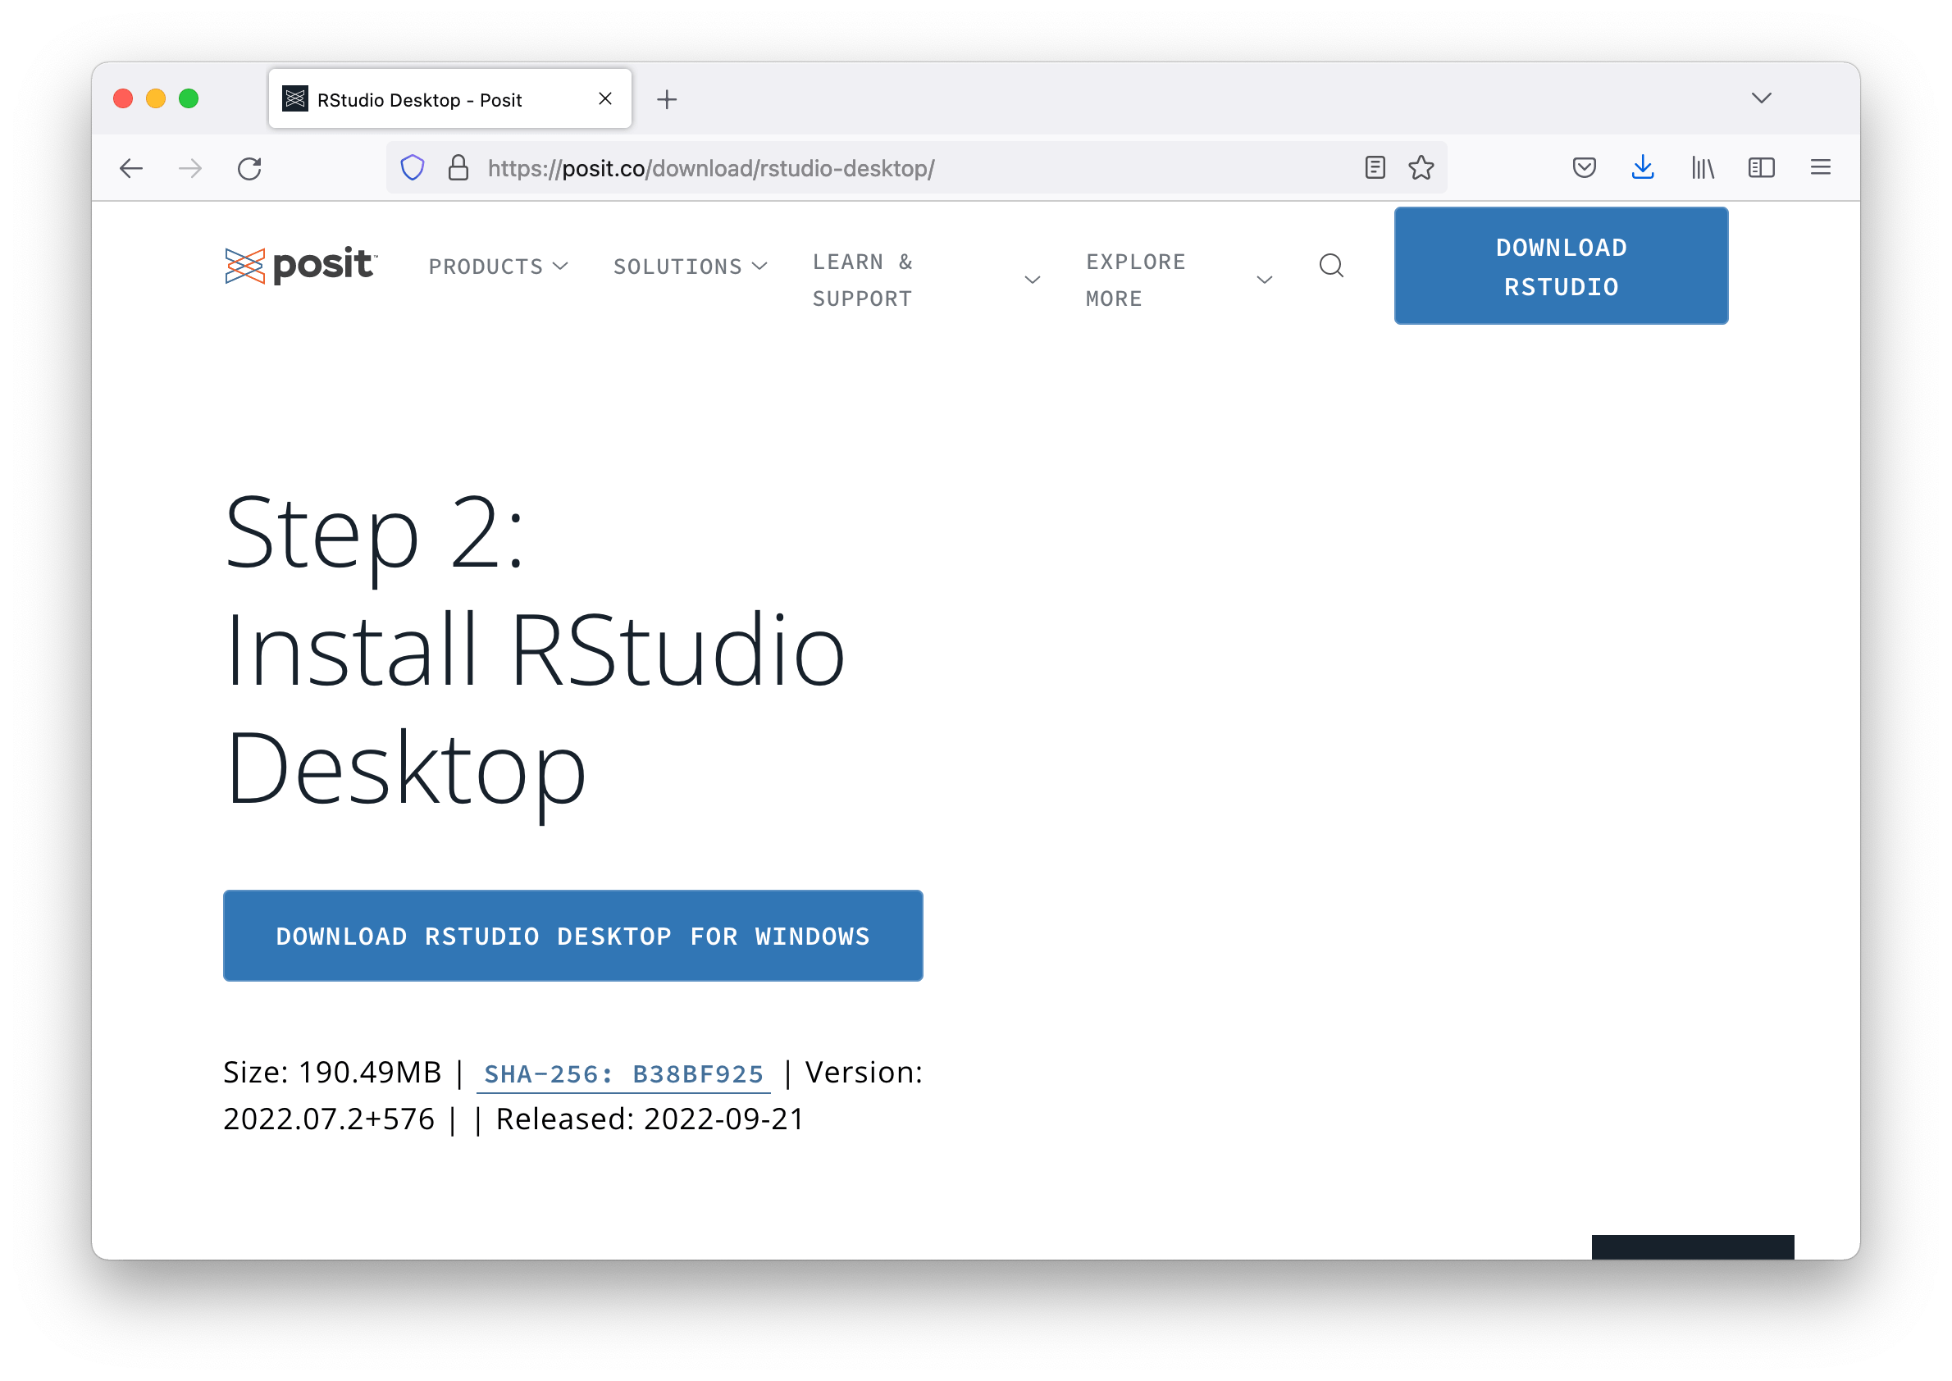Bookmark this page with the star icon

coord(1420,167)
